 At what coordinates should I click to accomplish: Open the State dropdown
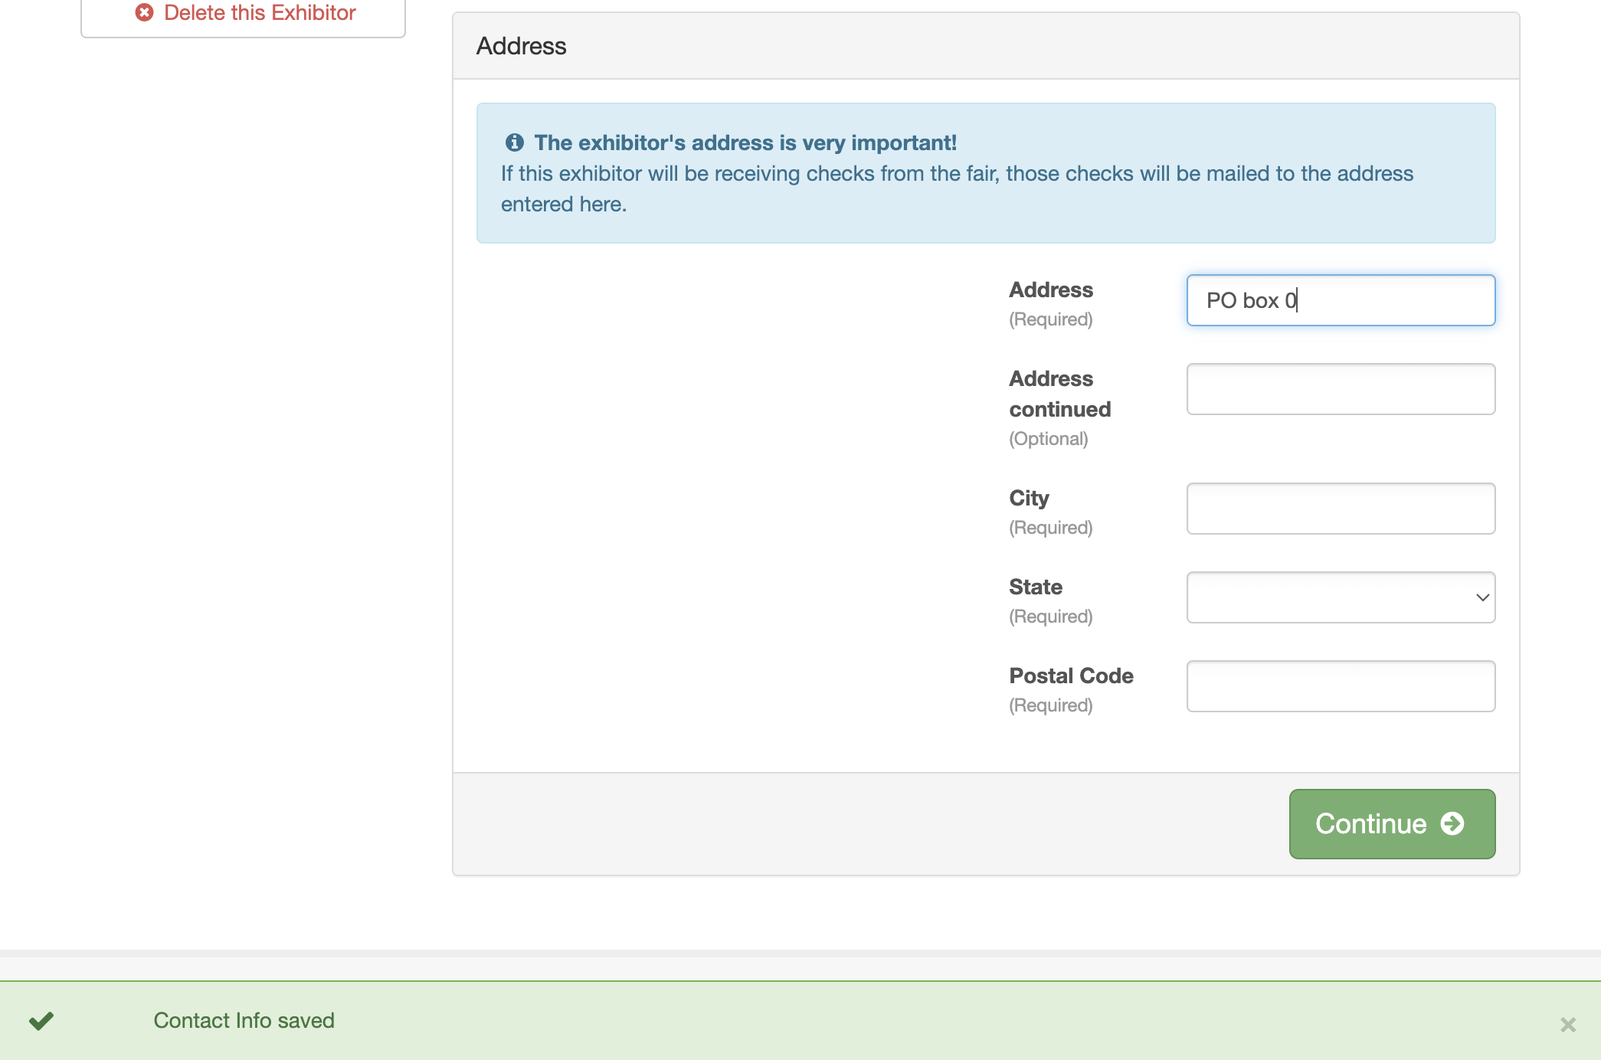pyautogui.click(x=1341, y=597)
